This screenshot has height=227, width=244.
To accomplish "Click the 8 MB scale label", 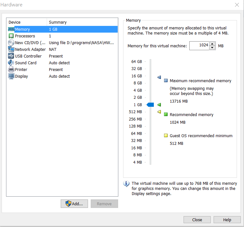I will pos(138,155).
